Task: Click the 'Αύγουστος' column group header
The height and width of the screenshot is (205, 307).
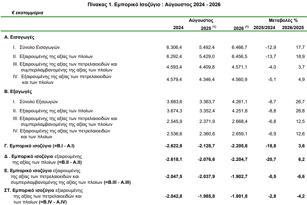Action: point(201,20)
